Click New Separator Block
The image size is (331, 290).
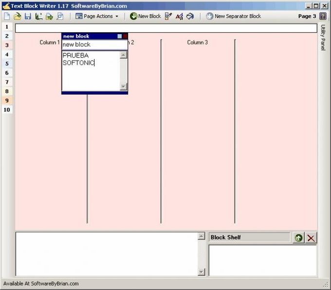pos(233,16)
